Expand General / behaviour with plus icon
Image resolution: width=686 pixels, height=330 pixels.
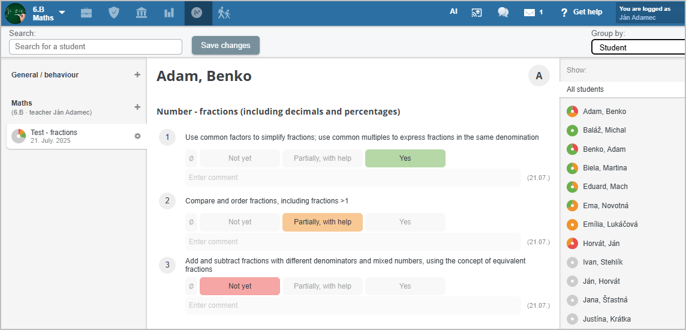[x=137, y=75]
